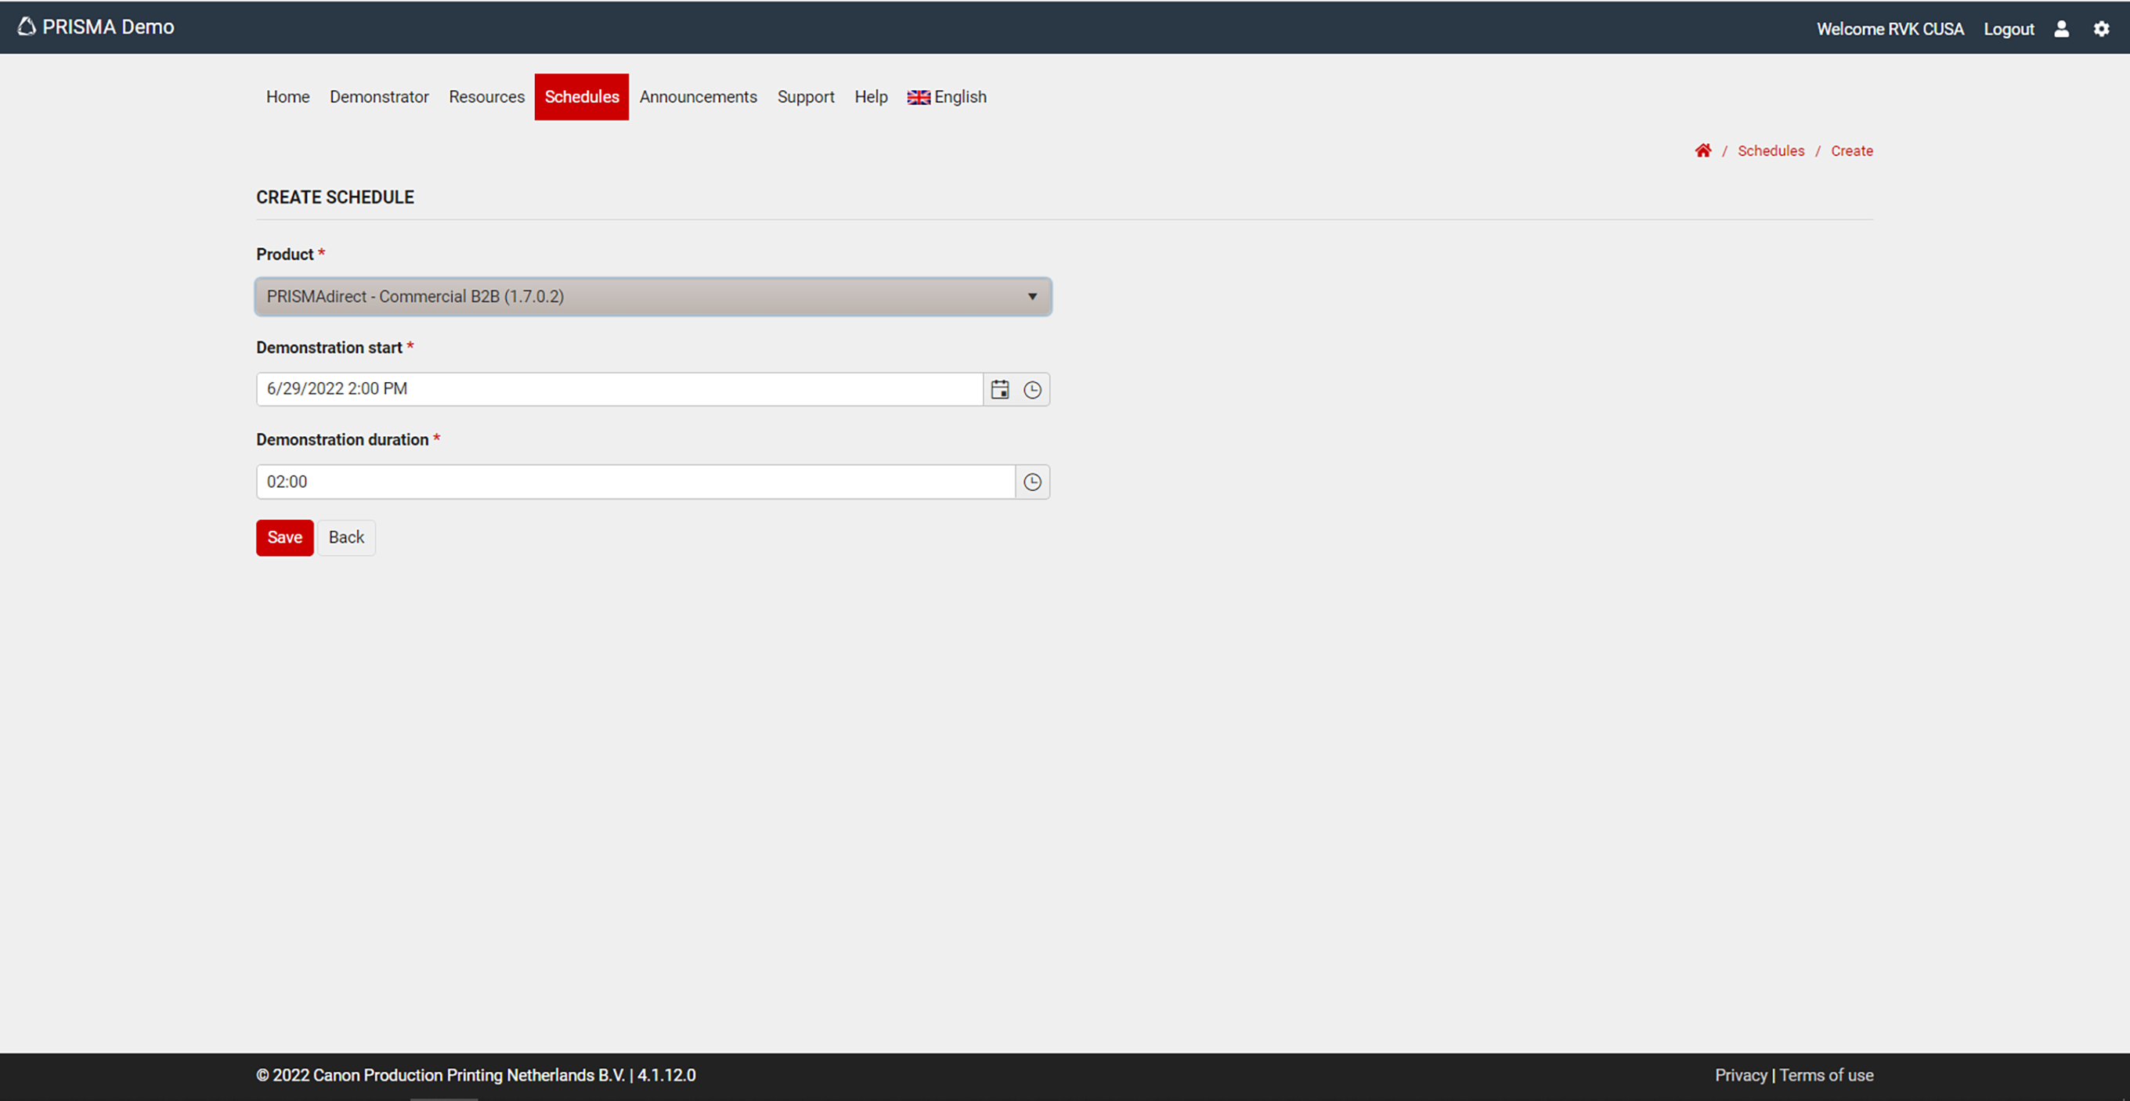Click the Canon copyright footer text
The width and height of the screenshot is (2130, 1101).
(x=475, y=1075)
